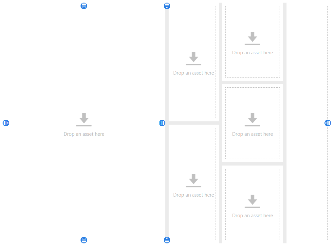Click the handle on the selected cell's bottom edge
The width and height of the screenshot is (333, 246).
tap(84, 240)
